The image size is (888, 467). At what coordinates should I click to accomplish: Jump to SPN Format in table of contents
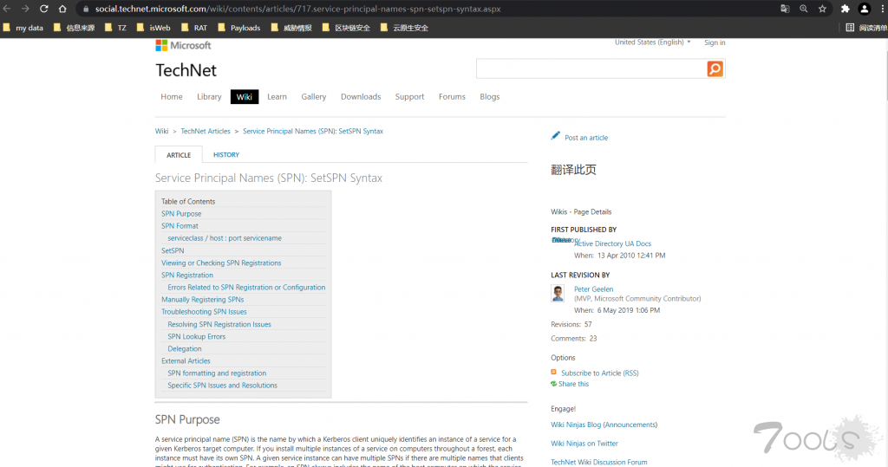pyautogui.click(x=180, y=226)
